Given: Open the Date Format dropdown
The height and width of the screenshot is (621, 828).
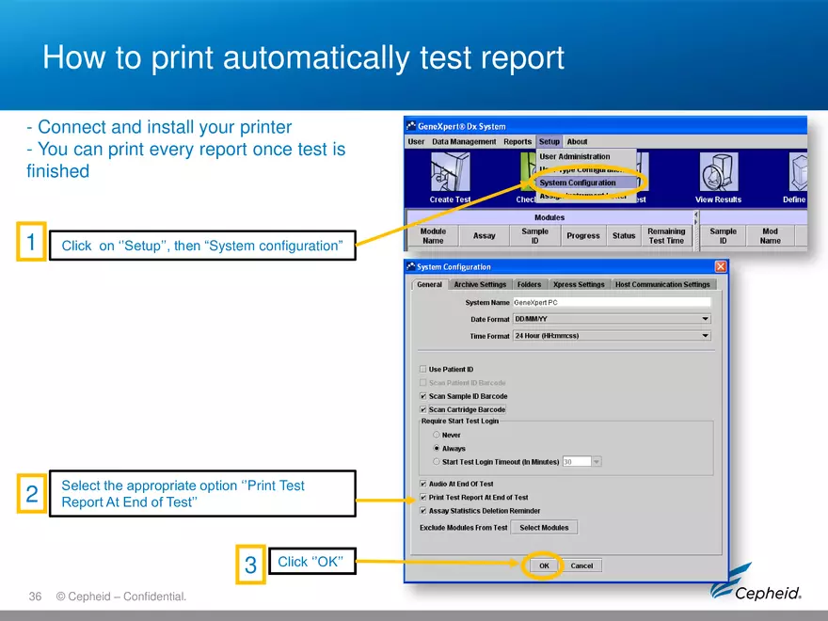Looking at the screenshot, I should (705, 319).
